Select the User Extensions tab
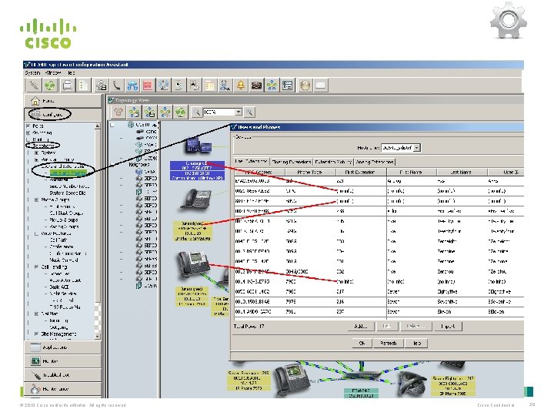The height and width of the screenshot is (416, 554). (251, 161)
